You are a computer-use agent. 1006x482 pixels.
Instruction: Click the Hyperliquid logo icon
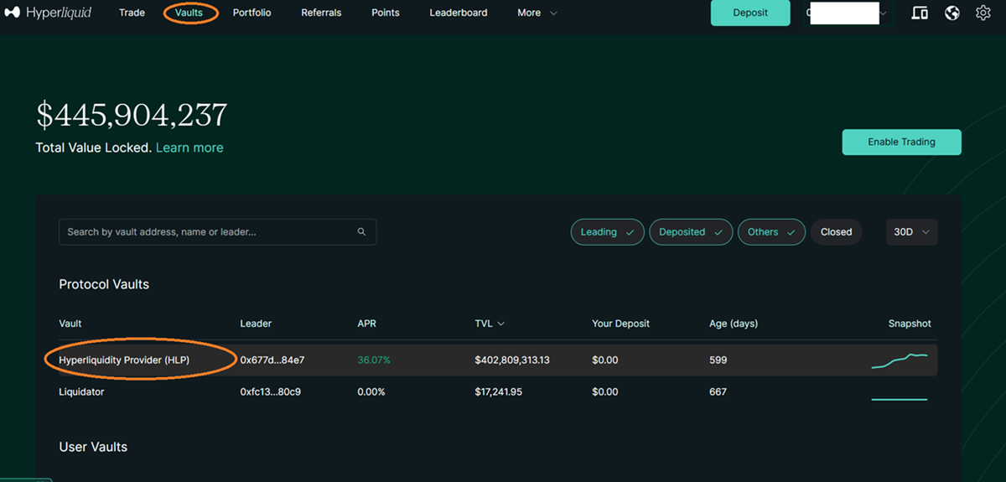coord(12,13)
